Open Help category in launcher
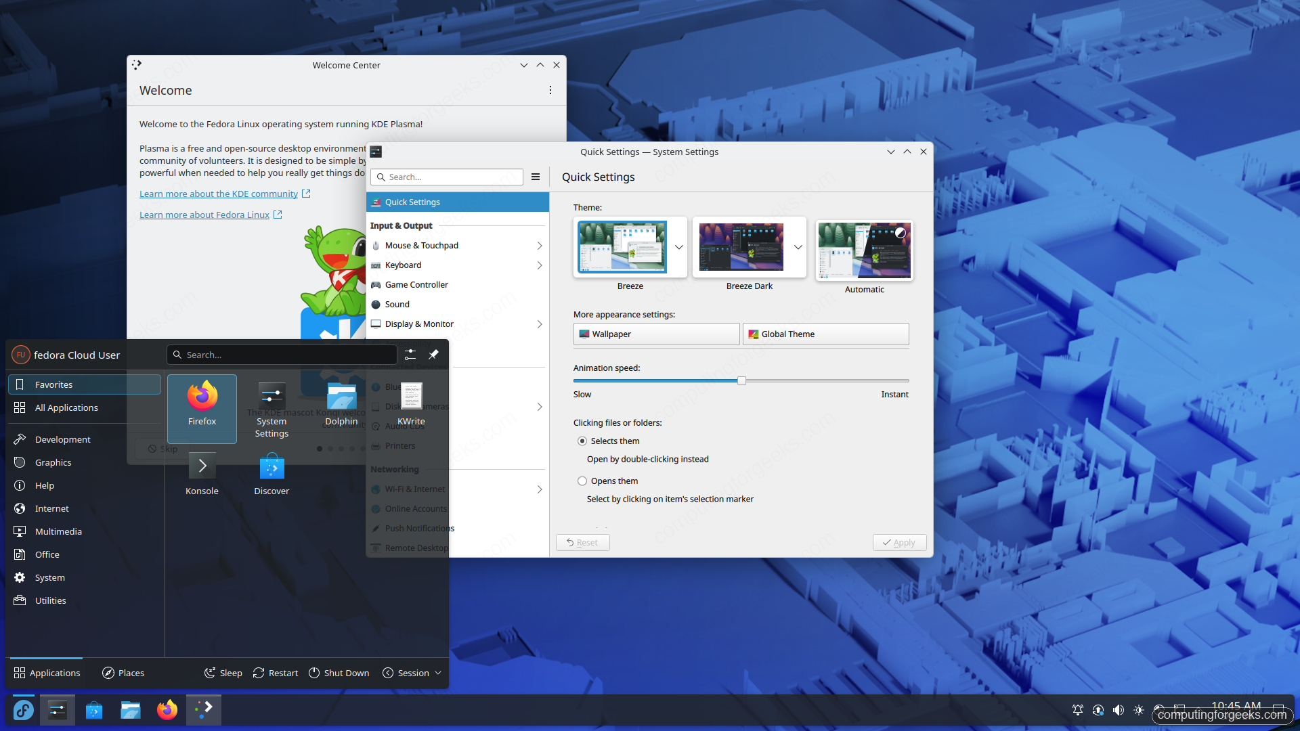This screenshot has height=731, width=1300. click(85, 485)
